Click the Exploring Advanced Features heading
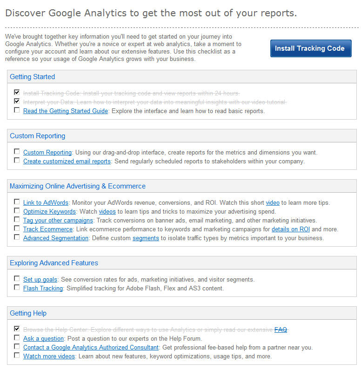 point(54,263)
